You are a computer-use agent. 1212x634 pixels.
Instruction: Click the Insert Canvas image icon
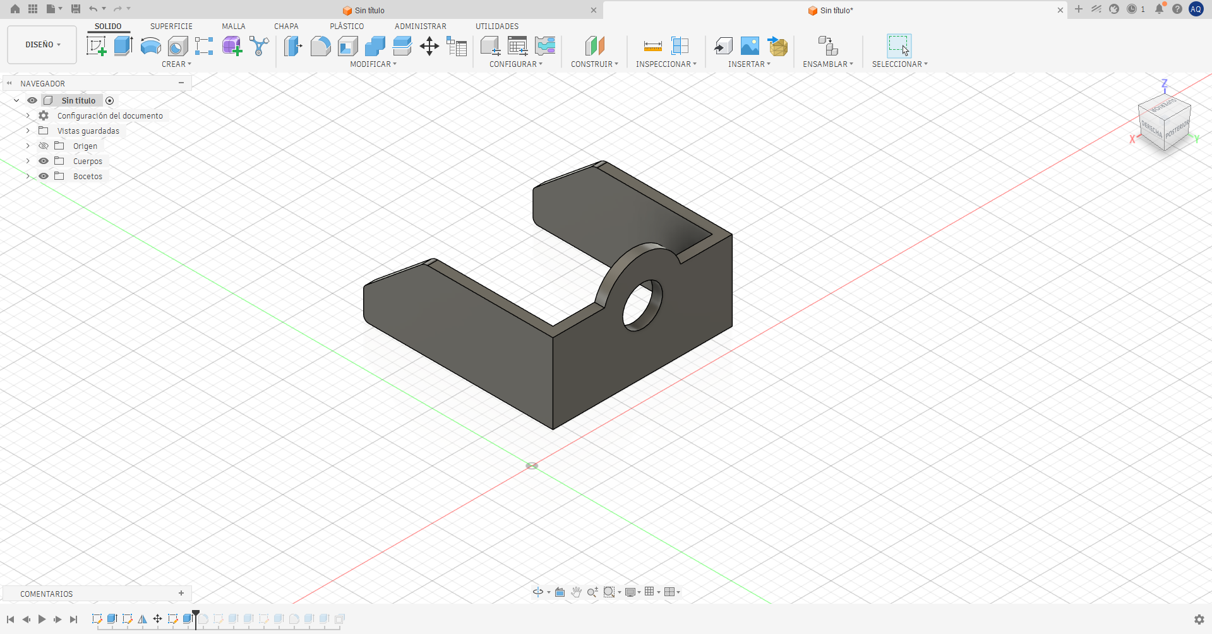pyautogui.click(x=750, y=46)
